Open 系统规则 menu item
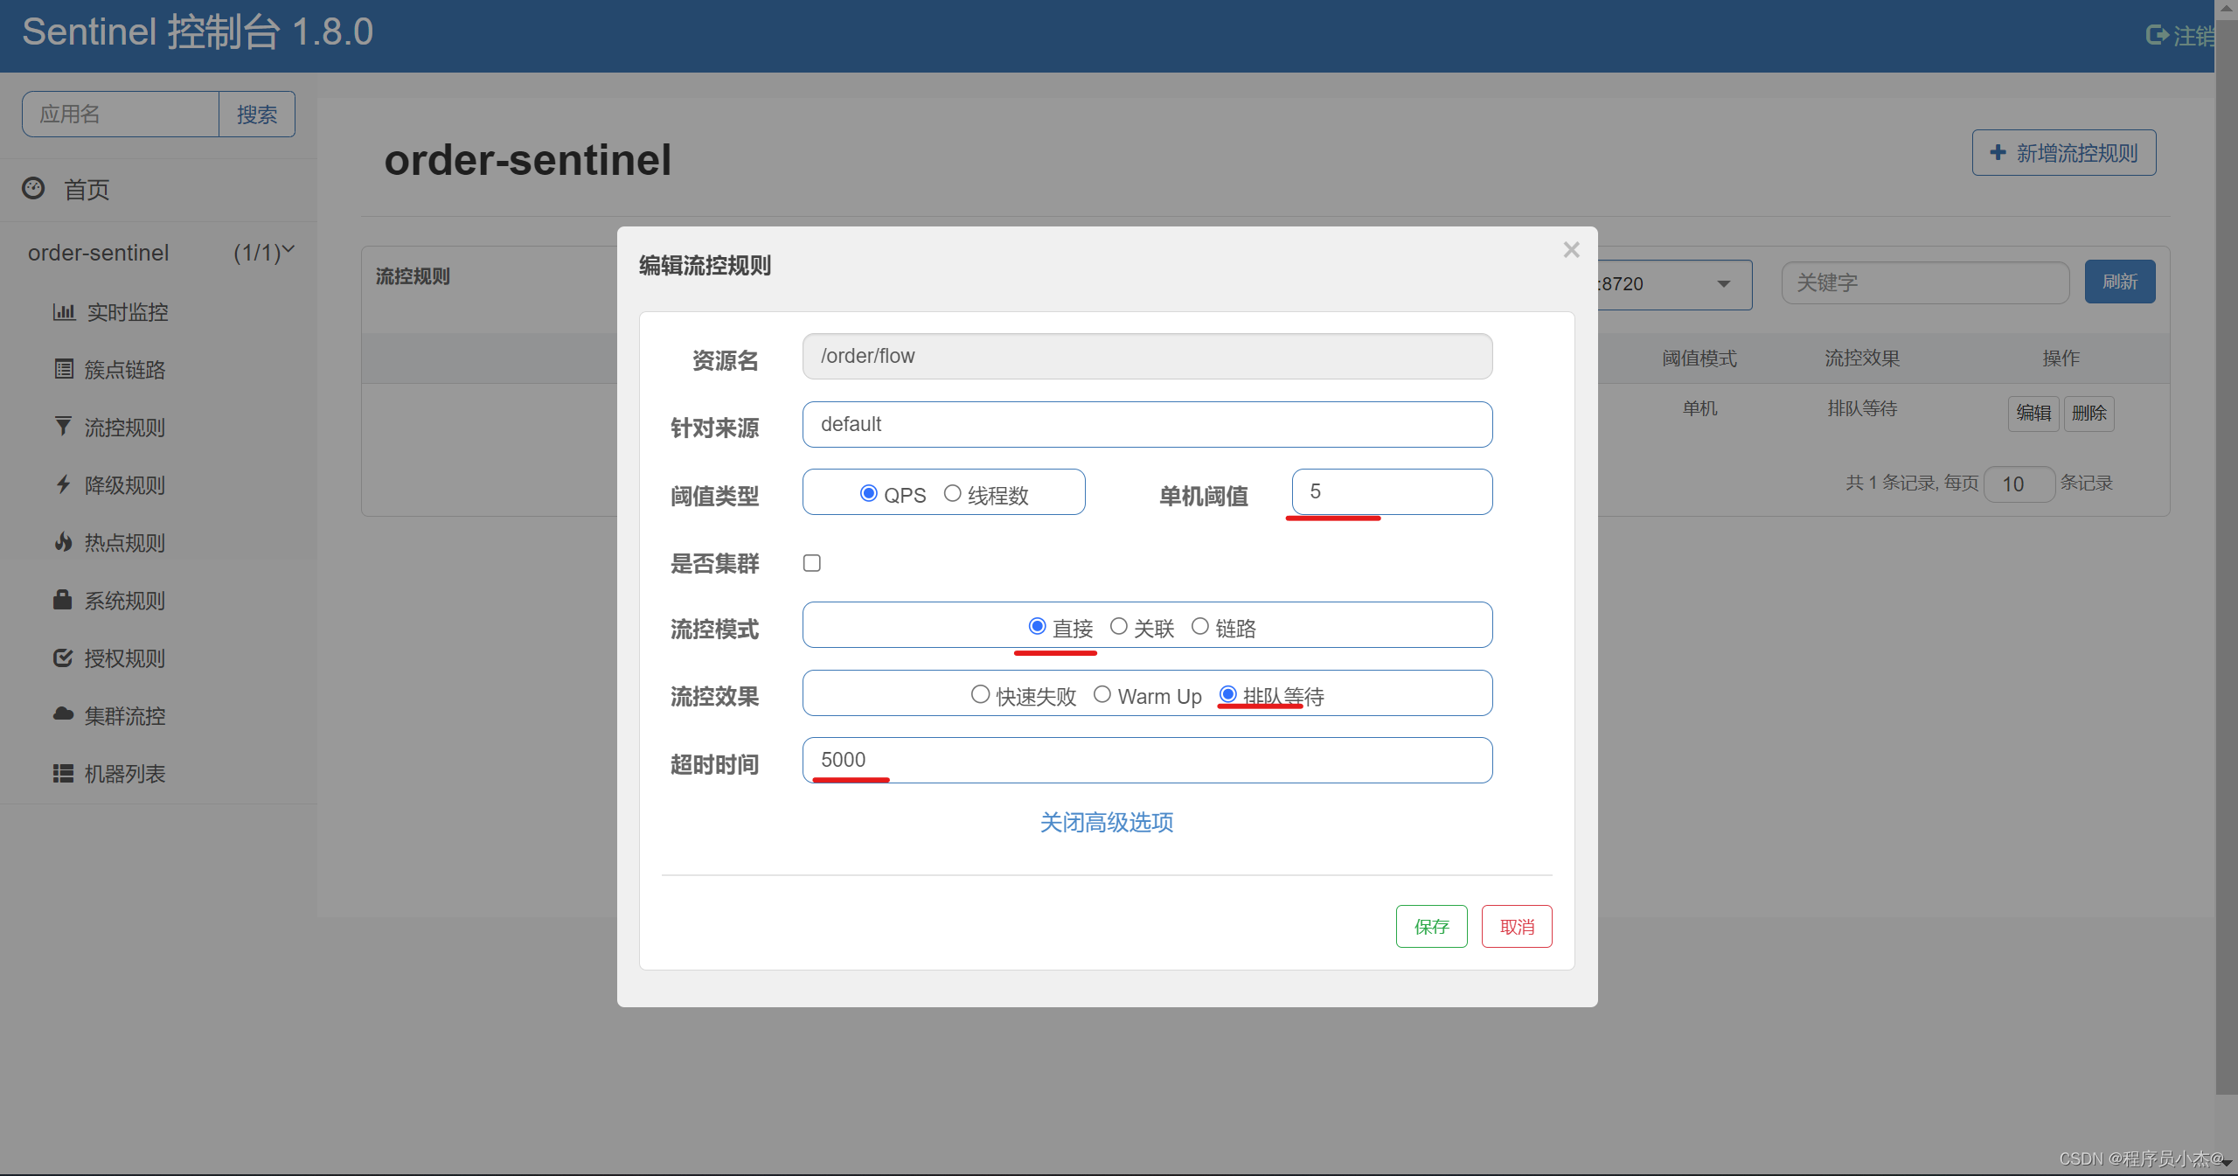This screenshot has width=2238, height=1176. 125,601
